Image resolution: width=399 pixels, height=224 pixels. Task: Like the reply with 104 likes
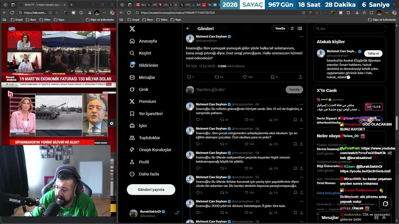[x=249, y=144]
